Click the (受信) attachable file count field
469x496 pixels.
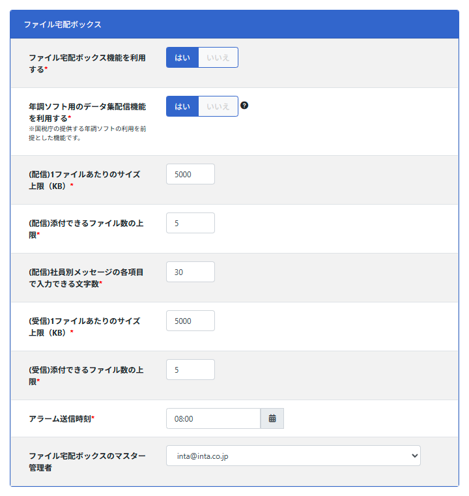click(x=190, y=370)
